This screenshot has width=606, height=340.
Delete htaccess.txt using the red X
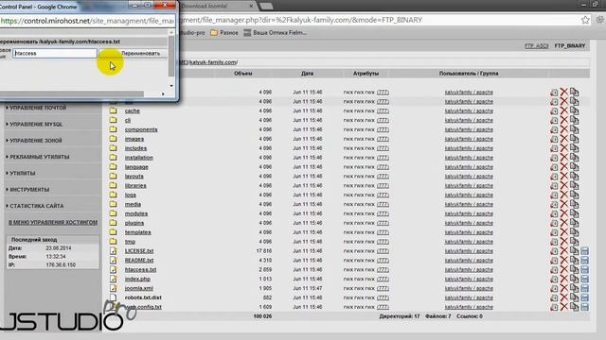(564, 270)
